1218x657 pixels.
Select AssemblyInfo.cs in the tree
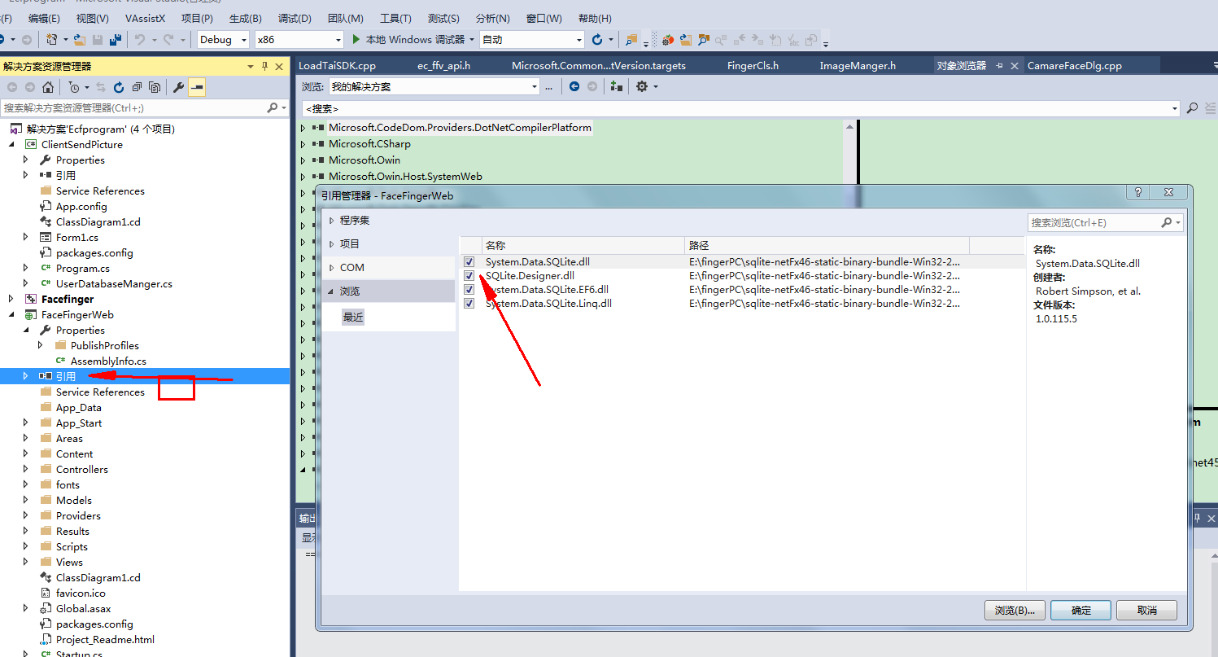click(x=108, y=361)
